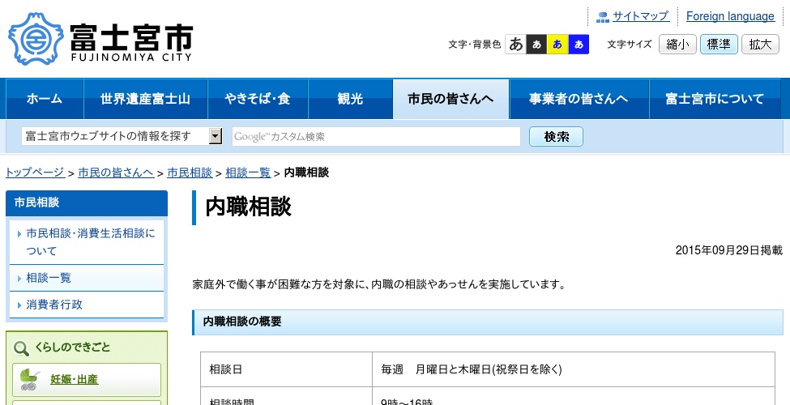Go to 相談一覧 in the breadcrumb
Screen dimensions: 790x405
[248, 173]
